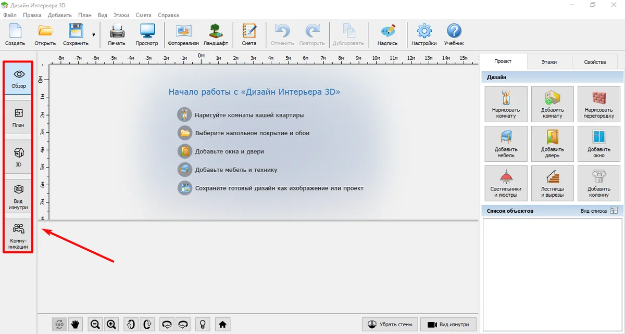Open the Учебник help guide
Screen dimensions: 625x334
click(454, 35)
